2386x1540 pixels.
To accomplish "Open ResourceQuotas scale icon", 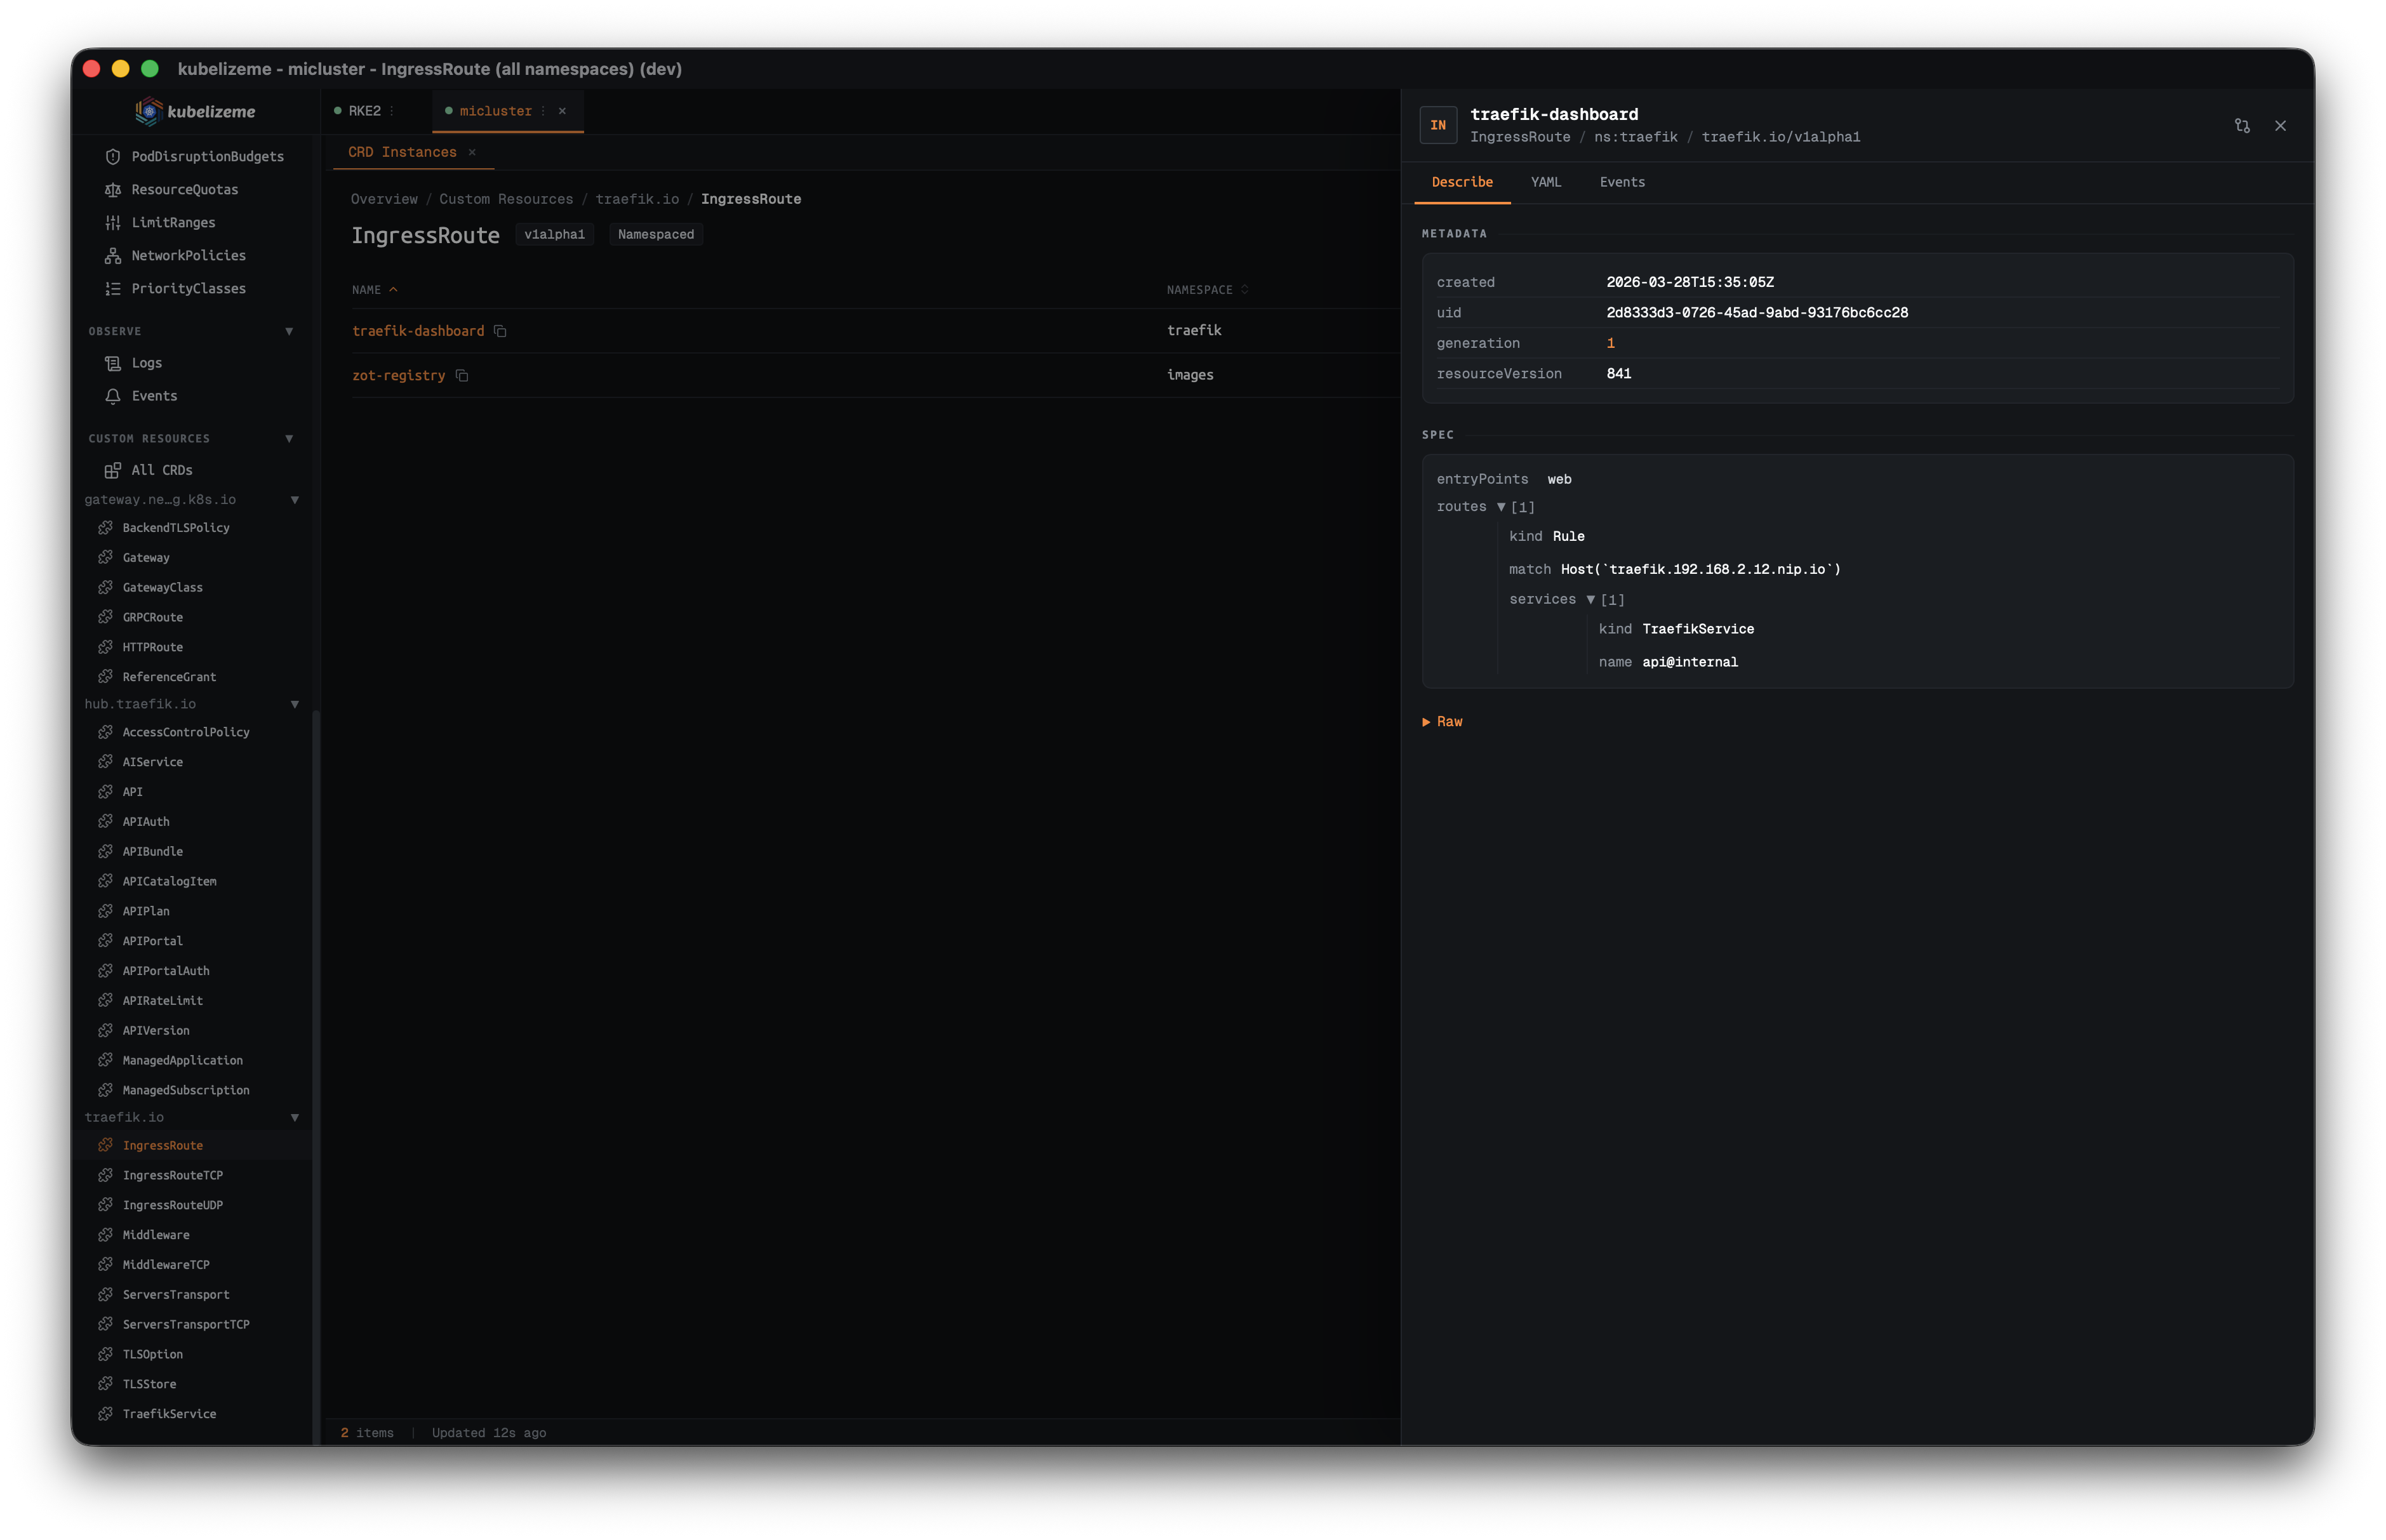I will [113, 190].
